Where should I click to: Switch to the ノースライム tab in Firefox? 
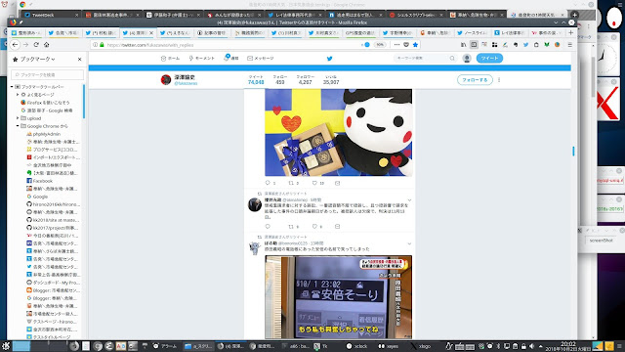472,32
